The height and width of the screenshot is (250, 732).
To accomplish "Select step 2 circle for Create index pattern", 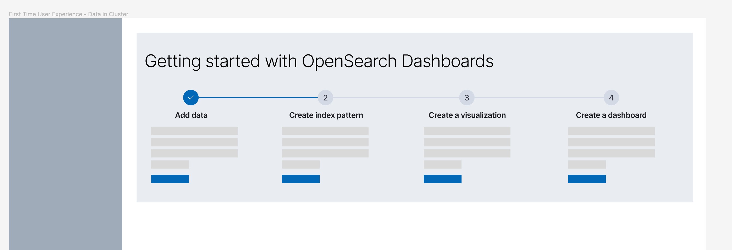I will click(325, 98).
